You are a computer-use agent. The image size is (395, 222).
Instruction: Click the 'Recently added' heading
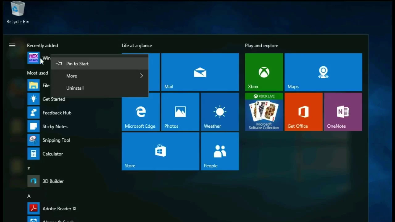42,45
